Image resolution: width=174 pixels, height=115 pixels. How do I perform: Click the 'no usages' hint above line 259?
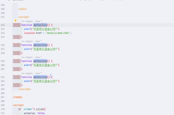click(x=27, y=57)
